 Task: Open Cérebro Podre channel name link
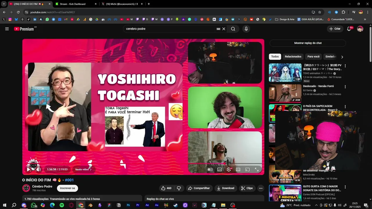tap(42, 186)
